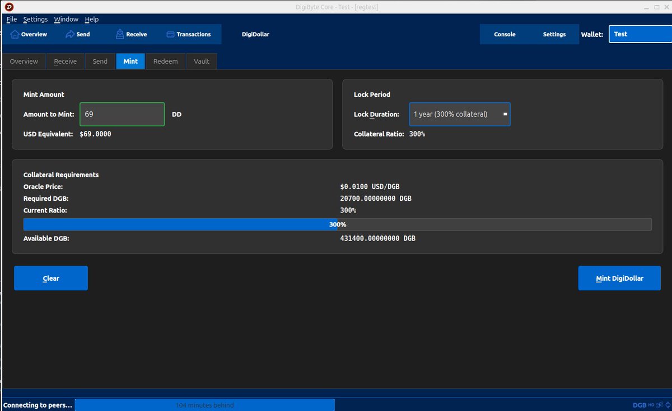Open the Help menu
This screenshot has width=672, height=411.
pos(92,19)
